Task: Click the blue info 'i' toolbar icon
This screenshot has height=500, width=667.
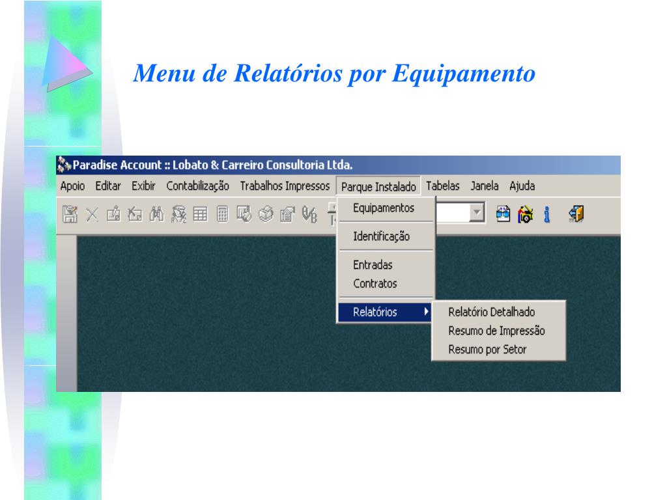Action: [x=546, y=214]
